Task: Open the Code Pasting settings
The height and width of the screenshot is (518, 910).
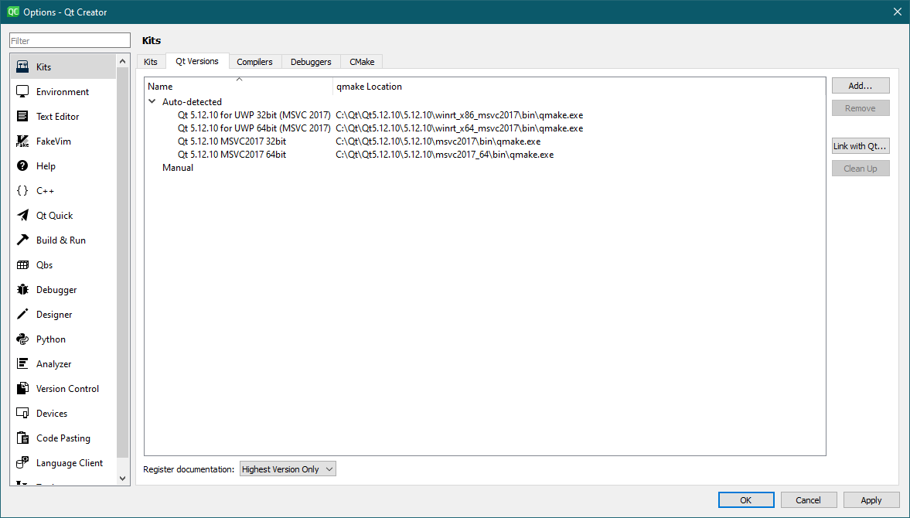Action: pos(63,438)
